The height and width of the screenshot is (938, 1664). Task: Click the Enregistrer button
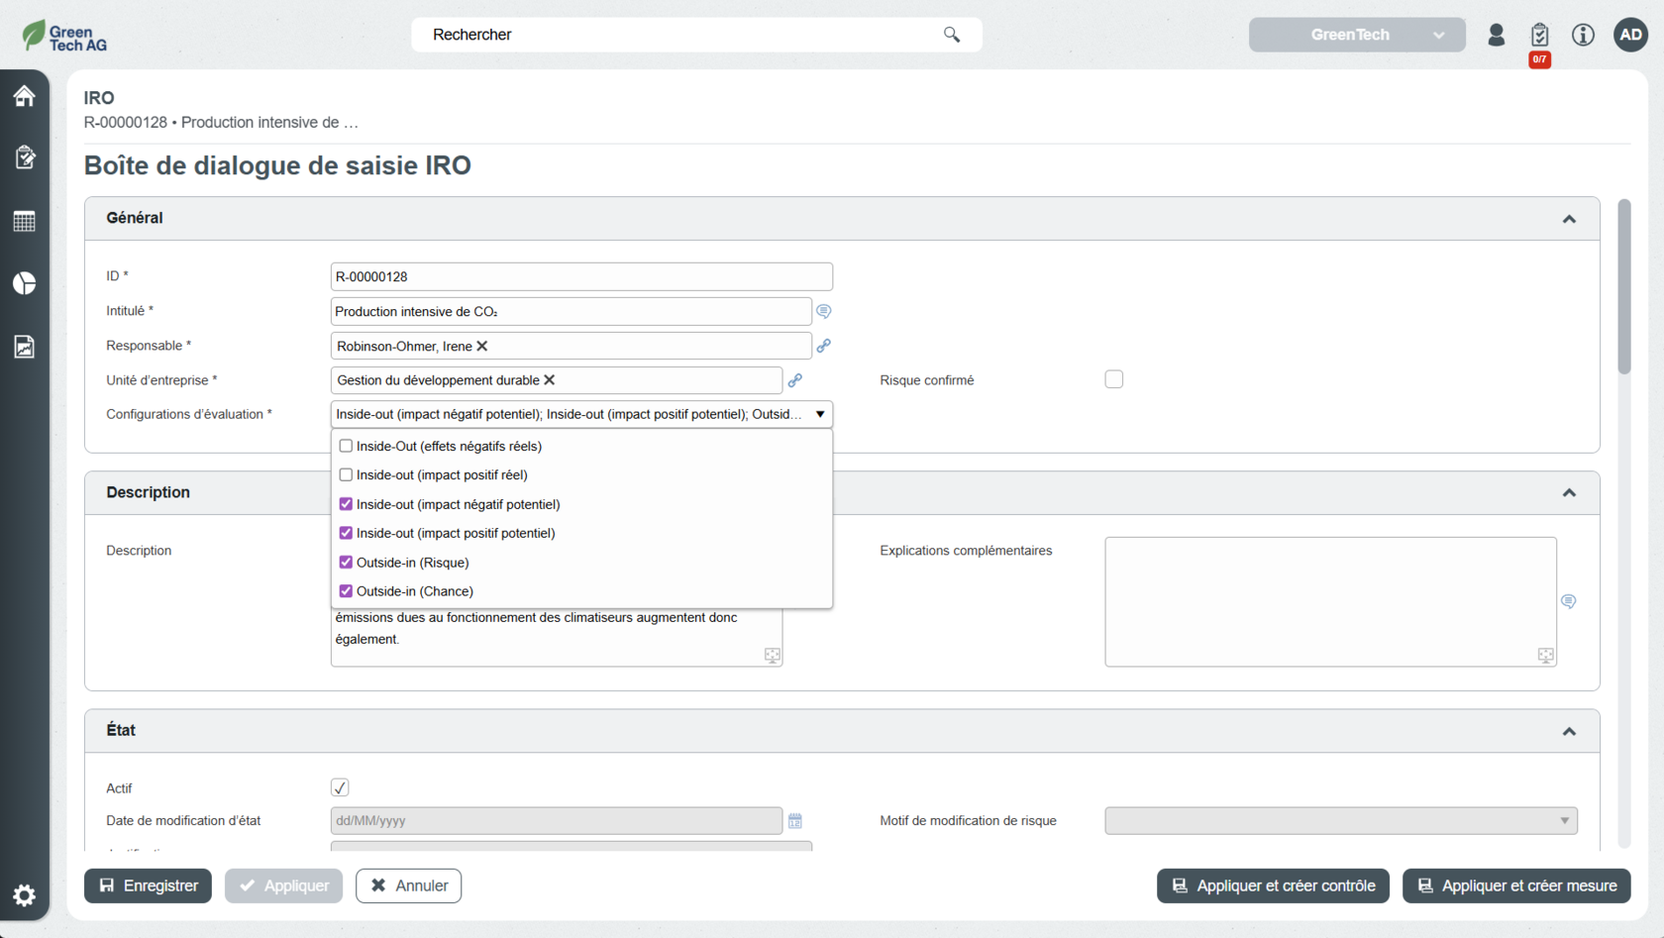click(148, 886)
